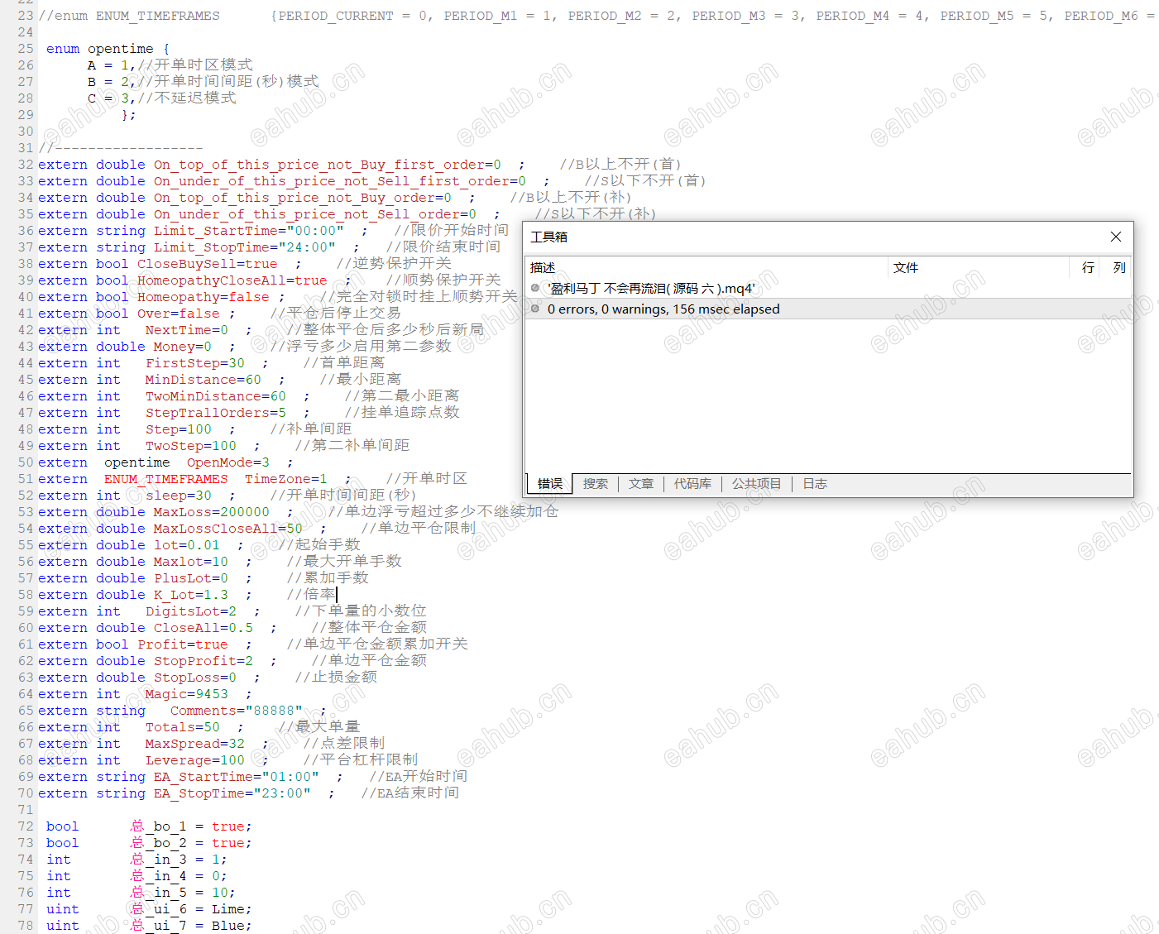This screenshot has width=1159, height=934.
Task: Click 'On_under_of_this_price_not_Sell_first_order' variable name
Action: (x=332, y=181)
